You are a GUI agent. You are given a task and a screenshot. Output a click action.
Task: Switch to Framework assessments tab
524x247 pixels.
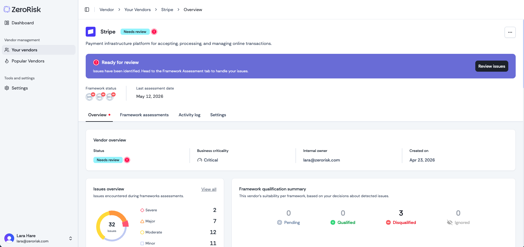144,115
